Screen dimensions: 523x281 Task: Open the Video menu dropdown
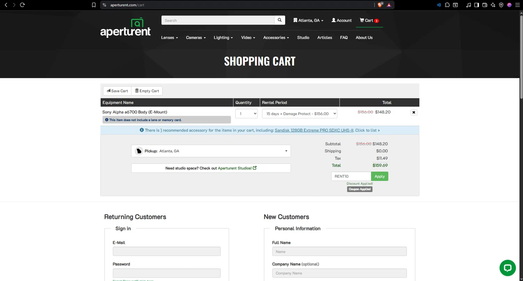(x=248, y=38)
